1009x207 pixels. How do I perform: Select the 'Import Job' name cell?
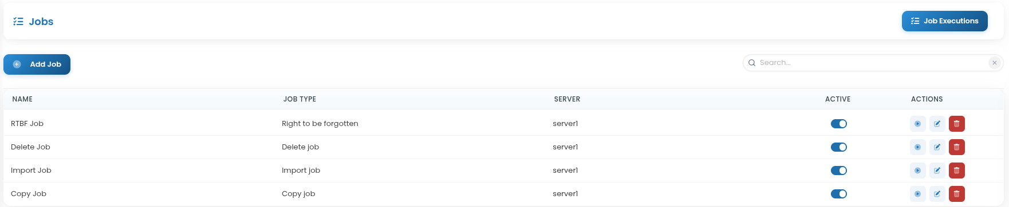coord(31,171)
